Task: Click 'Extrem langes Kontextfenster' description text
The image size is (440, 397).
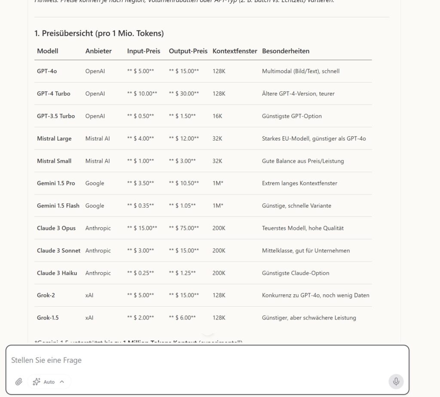Action: [299, 183]
